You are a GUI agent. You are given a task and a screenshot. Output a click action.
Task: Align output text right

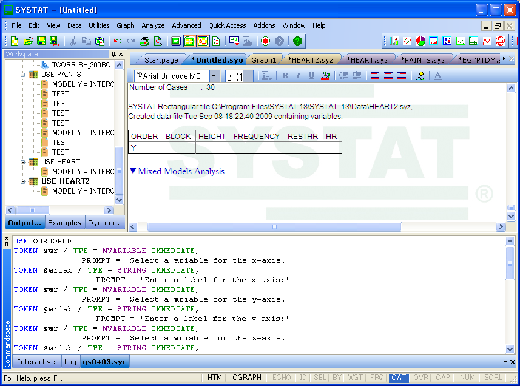402,76
